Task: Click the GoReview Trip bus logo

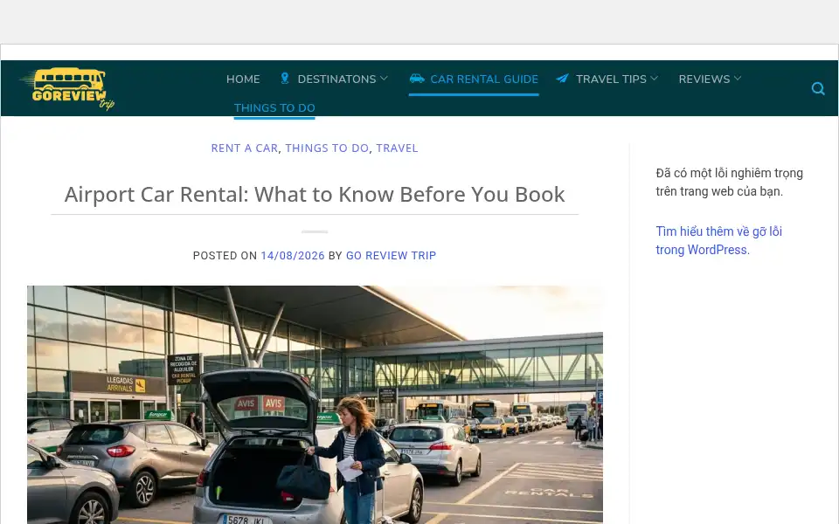Action: [67, 88]
